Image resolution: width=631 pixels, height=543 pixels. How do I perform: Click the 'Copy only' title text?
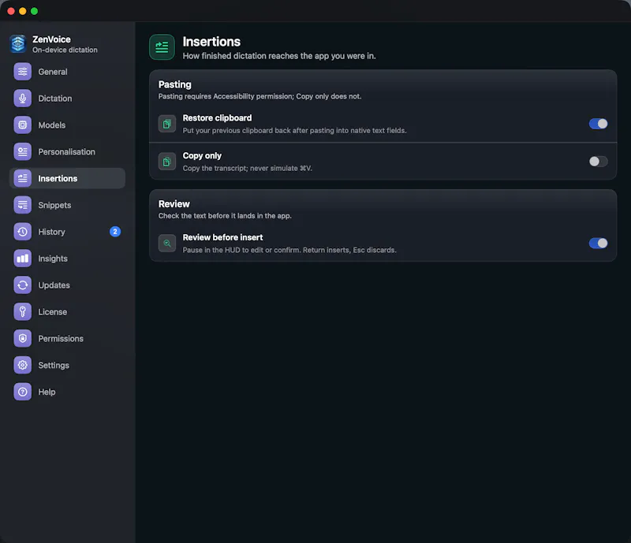tap(202, 156)
